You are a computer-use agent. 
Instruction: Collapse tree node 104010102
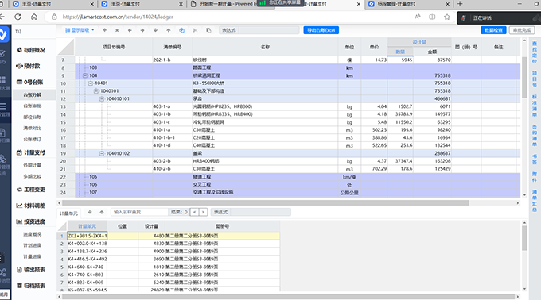click(x=102, y=153)
